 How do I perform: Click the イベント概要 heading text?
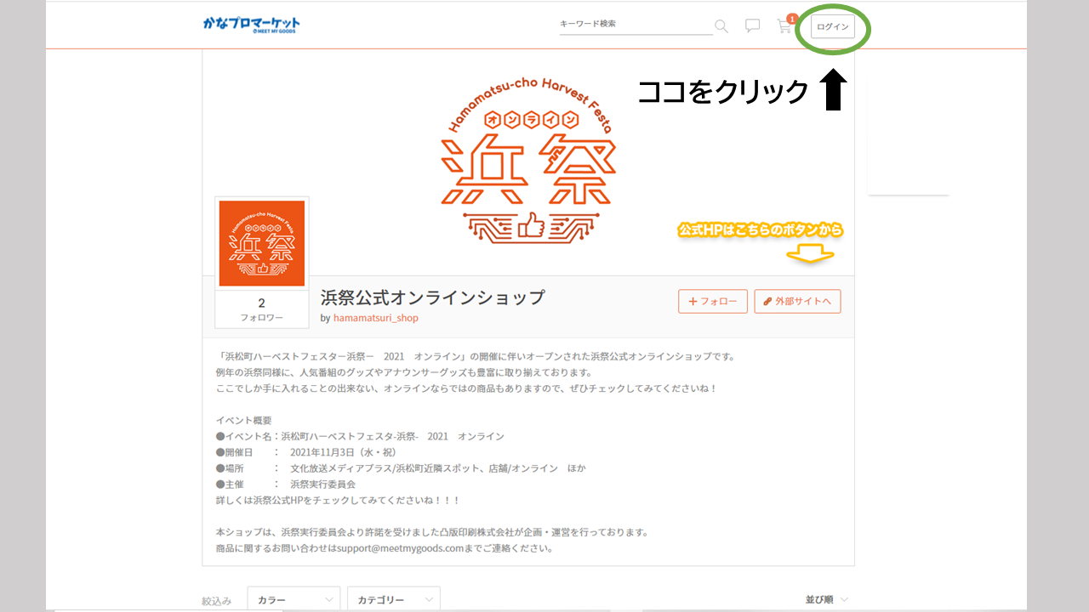coord(244,420)
